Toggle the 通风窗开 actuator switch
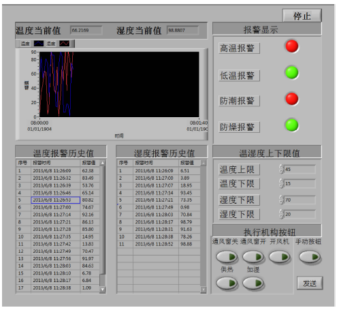The image size is (339, 310). pyautogui.click(x=253, y=257)
